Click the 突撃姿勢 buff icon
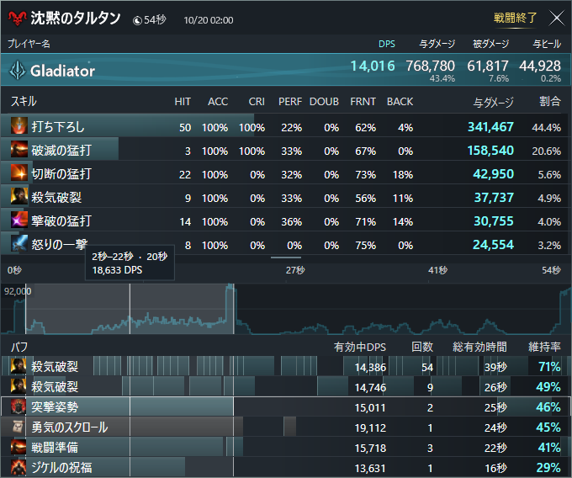 click(19, 406)
